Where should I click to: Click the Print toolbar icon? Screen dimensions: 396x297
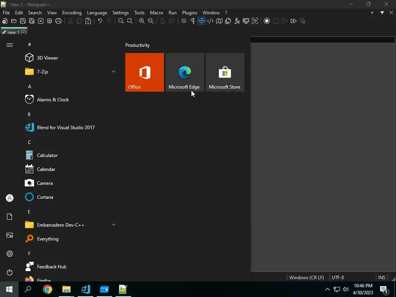[x=58, y=21]
